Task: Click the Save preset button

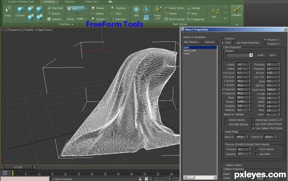Action: coord(273,55)
